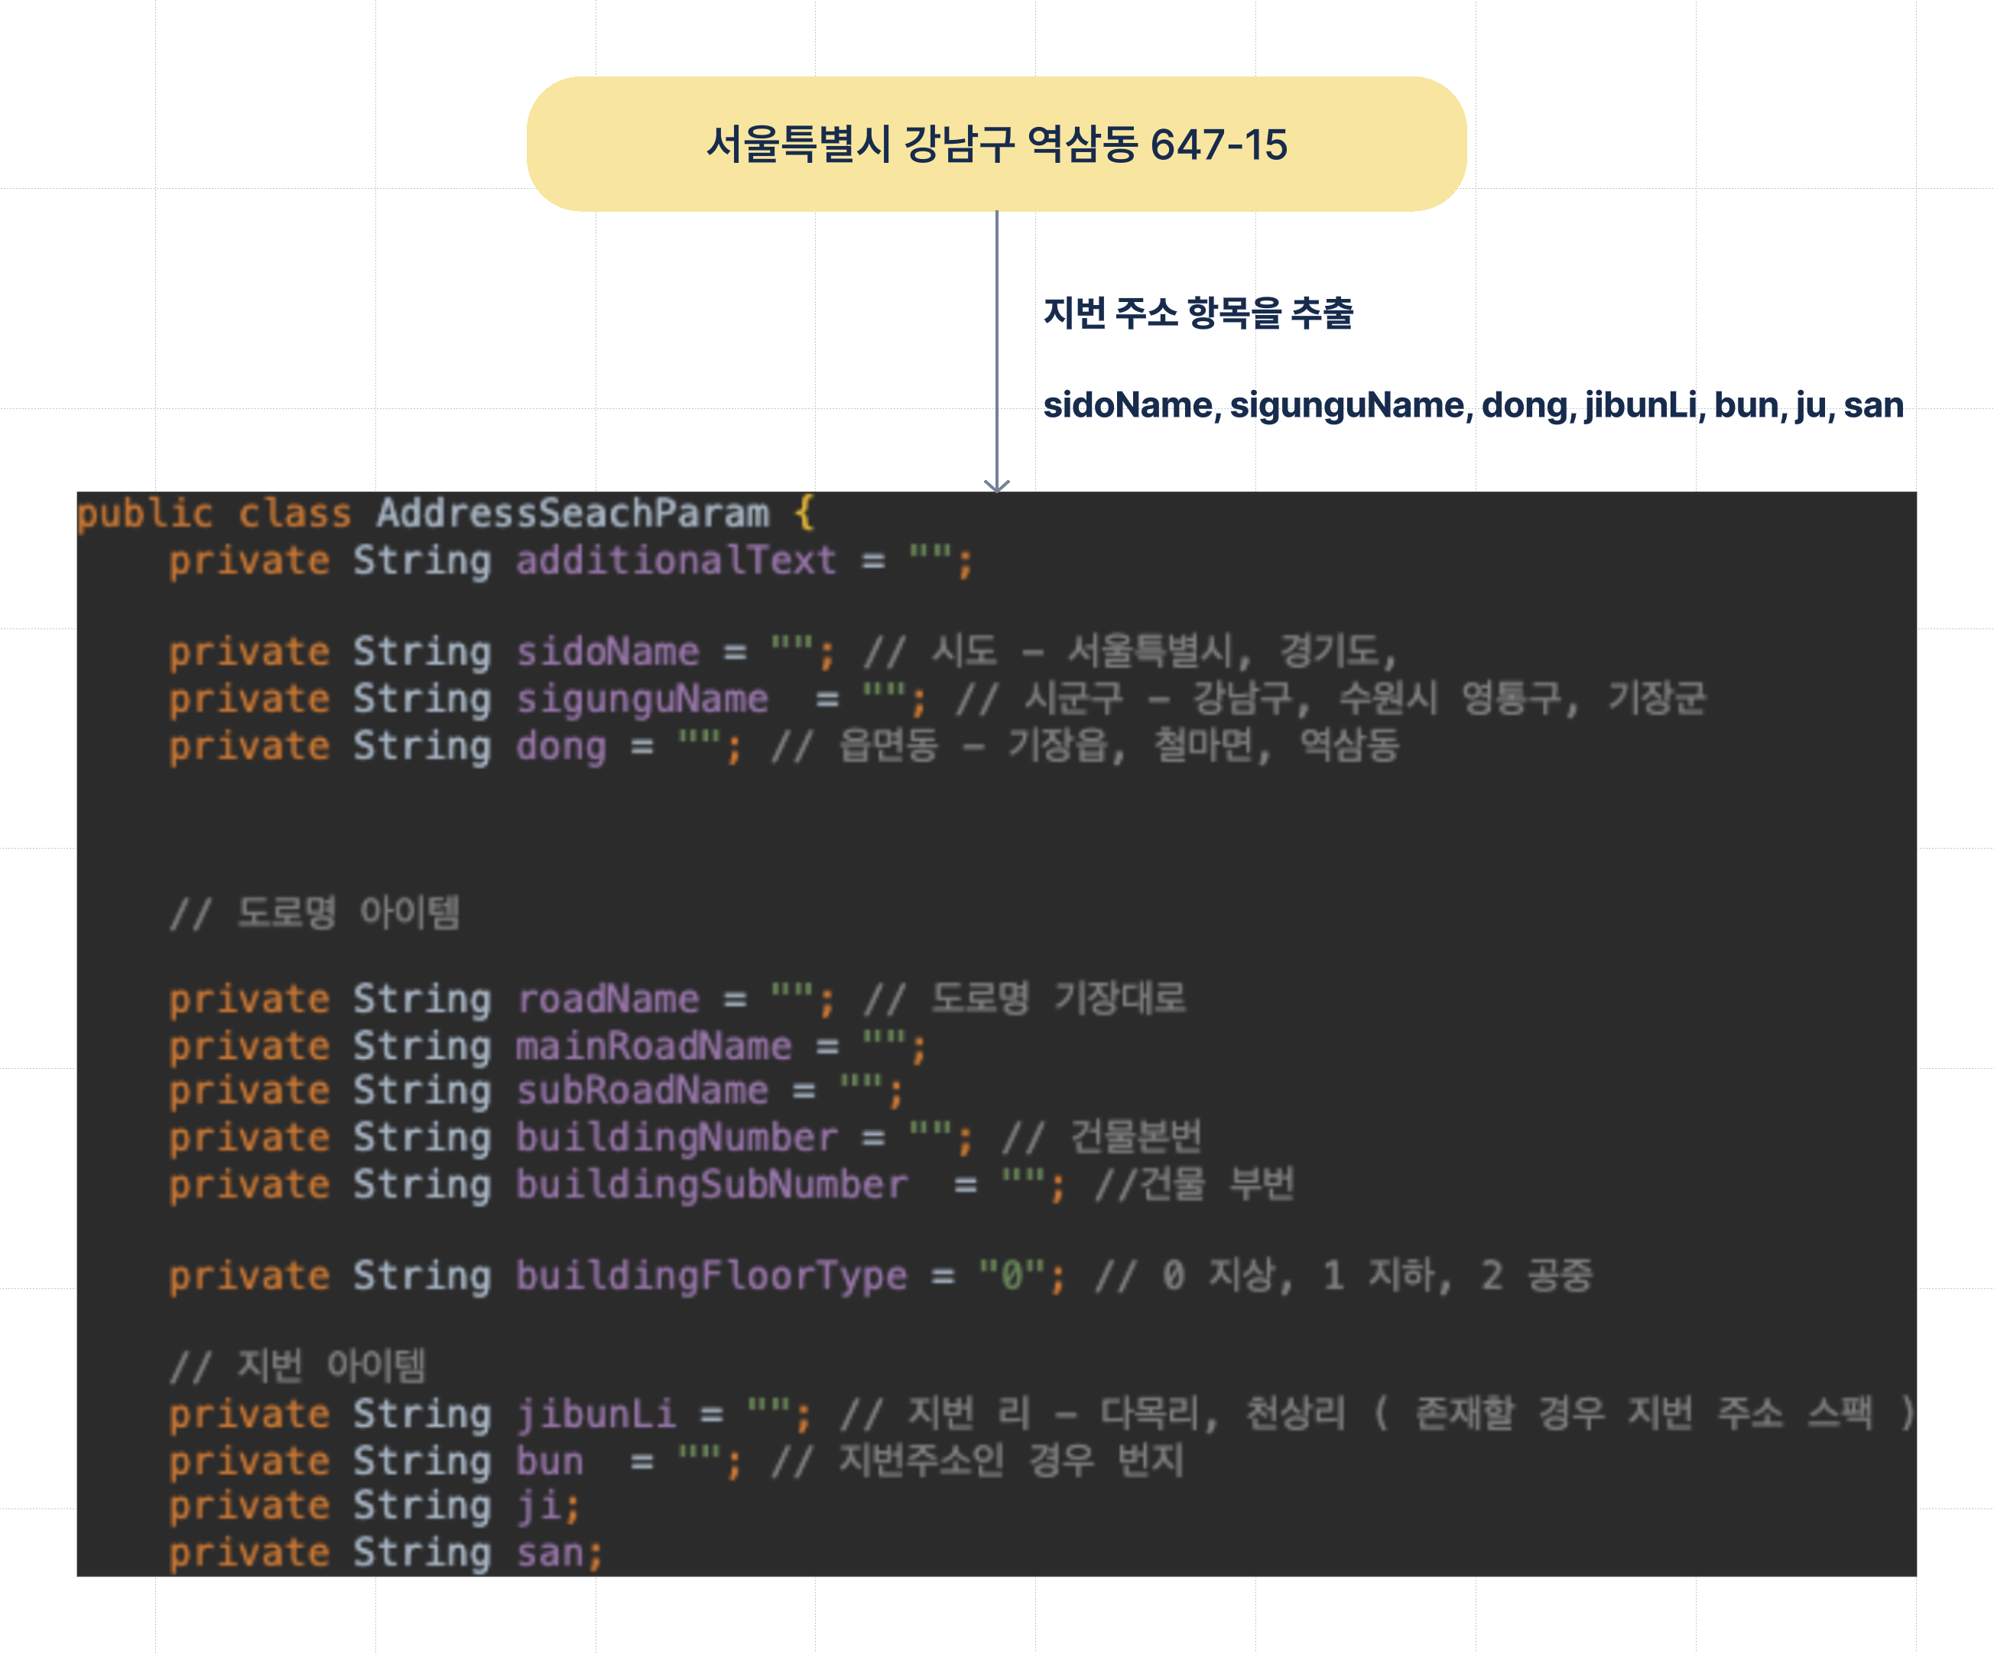Select the dark code screenshot image
1994x1653 pixels.
point(996,1034)
